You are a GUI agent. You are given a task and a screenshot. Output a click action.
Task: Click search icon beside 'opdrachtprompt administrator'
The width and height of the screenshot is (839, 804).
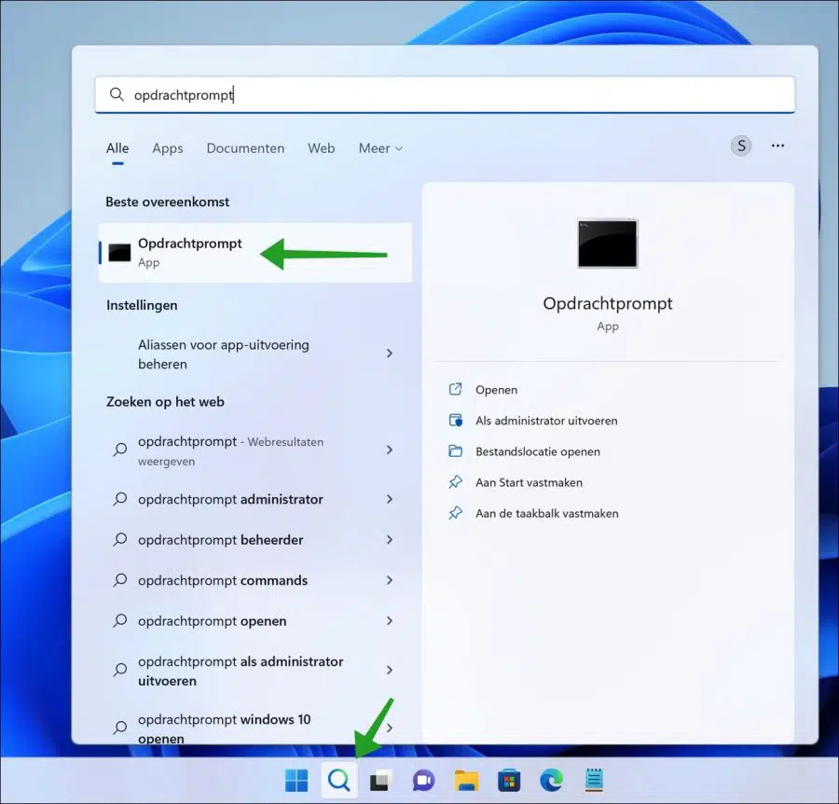point(120,499)
